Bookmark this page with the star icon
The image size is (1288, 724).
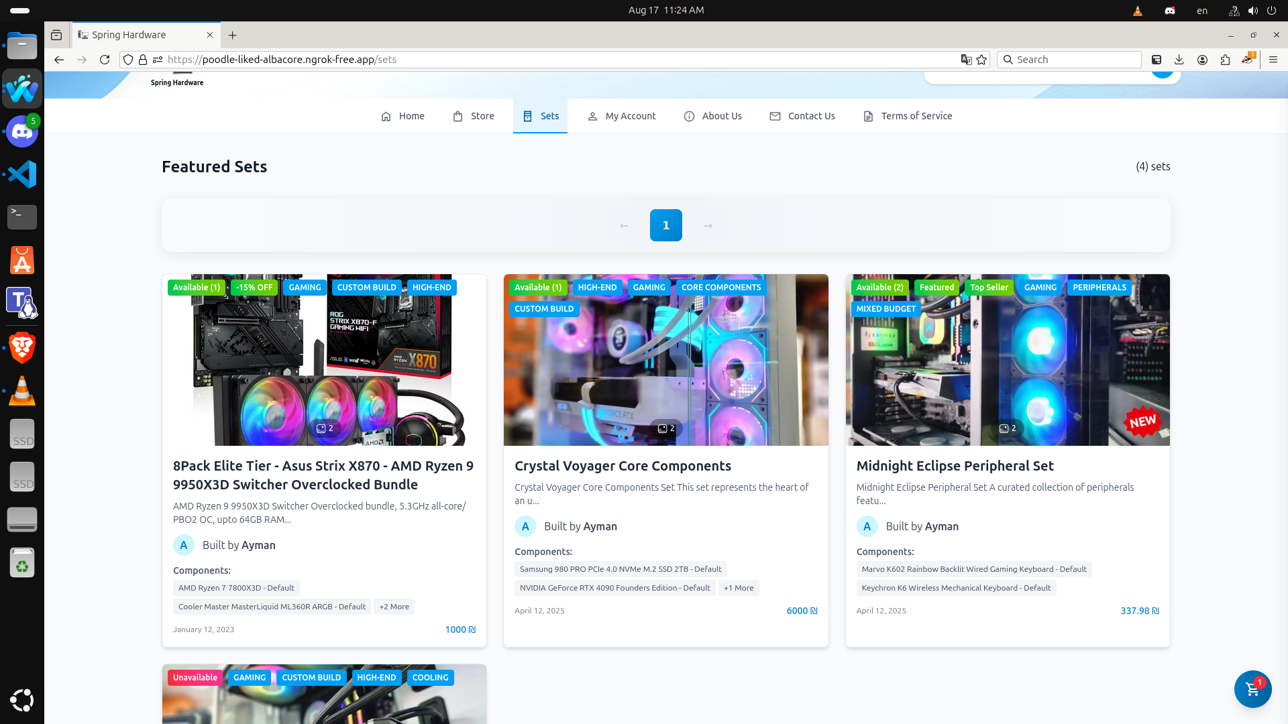[982, 60]
